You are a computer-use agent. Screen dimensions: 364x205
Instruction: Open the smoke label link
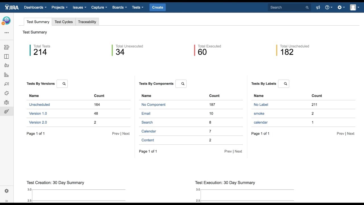pyautogui.click(x=259, y=113)
